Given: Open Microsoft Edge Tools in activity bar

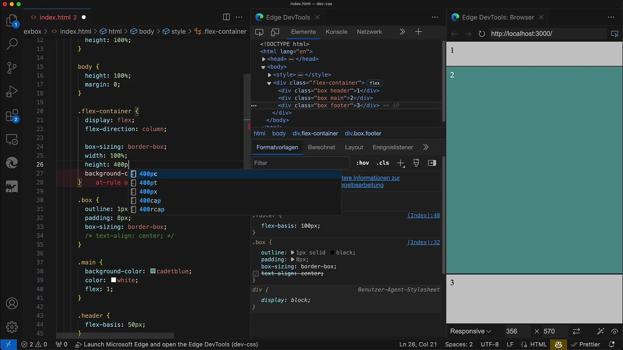Looking at the screenshot, I should tap(12, 163).
